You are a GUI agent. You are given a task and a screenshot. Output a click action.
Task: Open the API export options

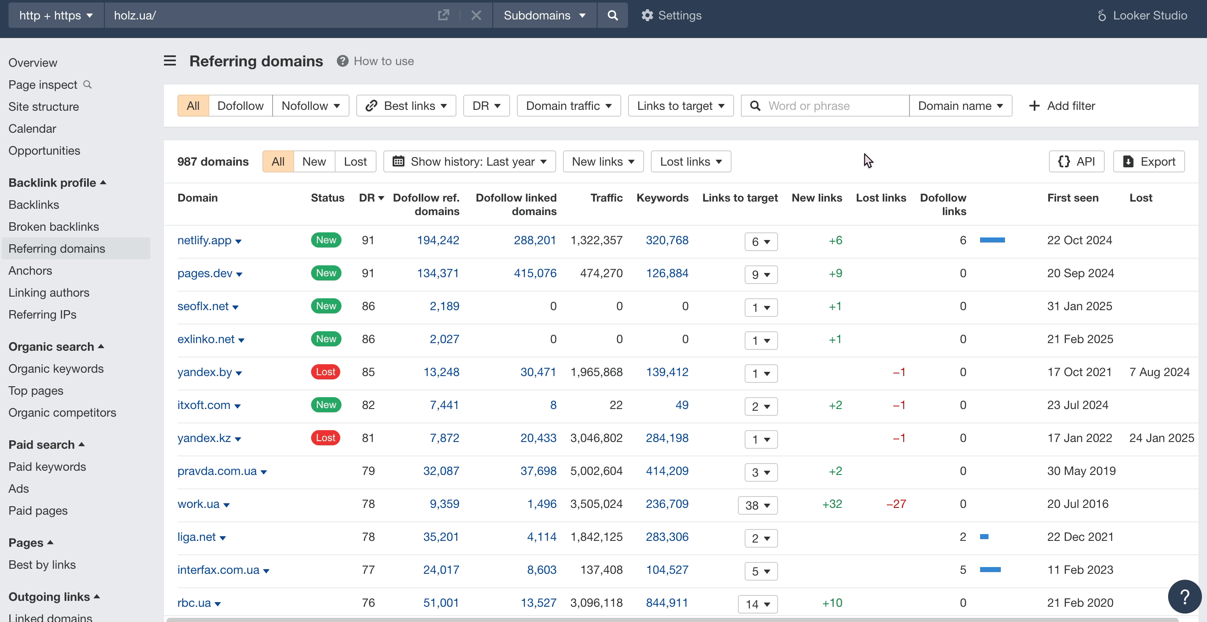[x=1076, y=161]
